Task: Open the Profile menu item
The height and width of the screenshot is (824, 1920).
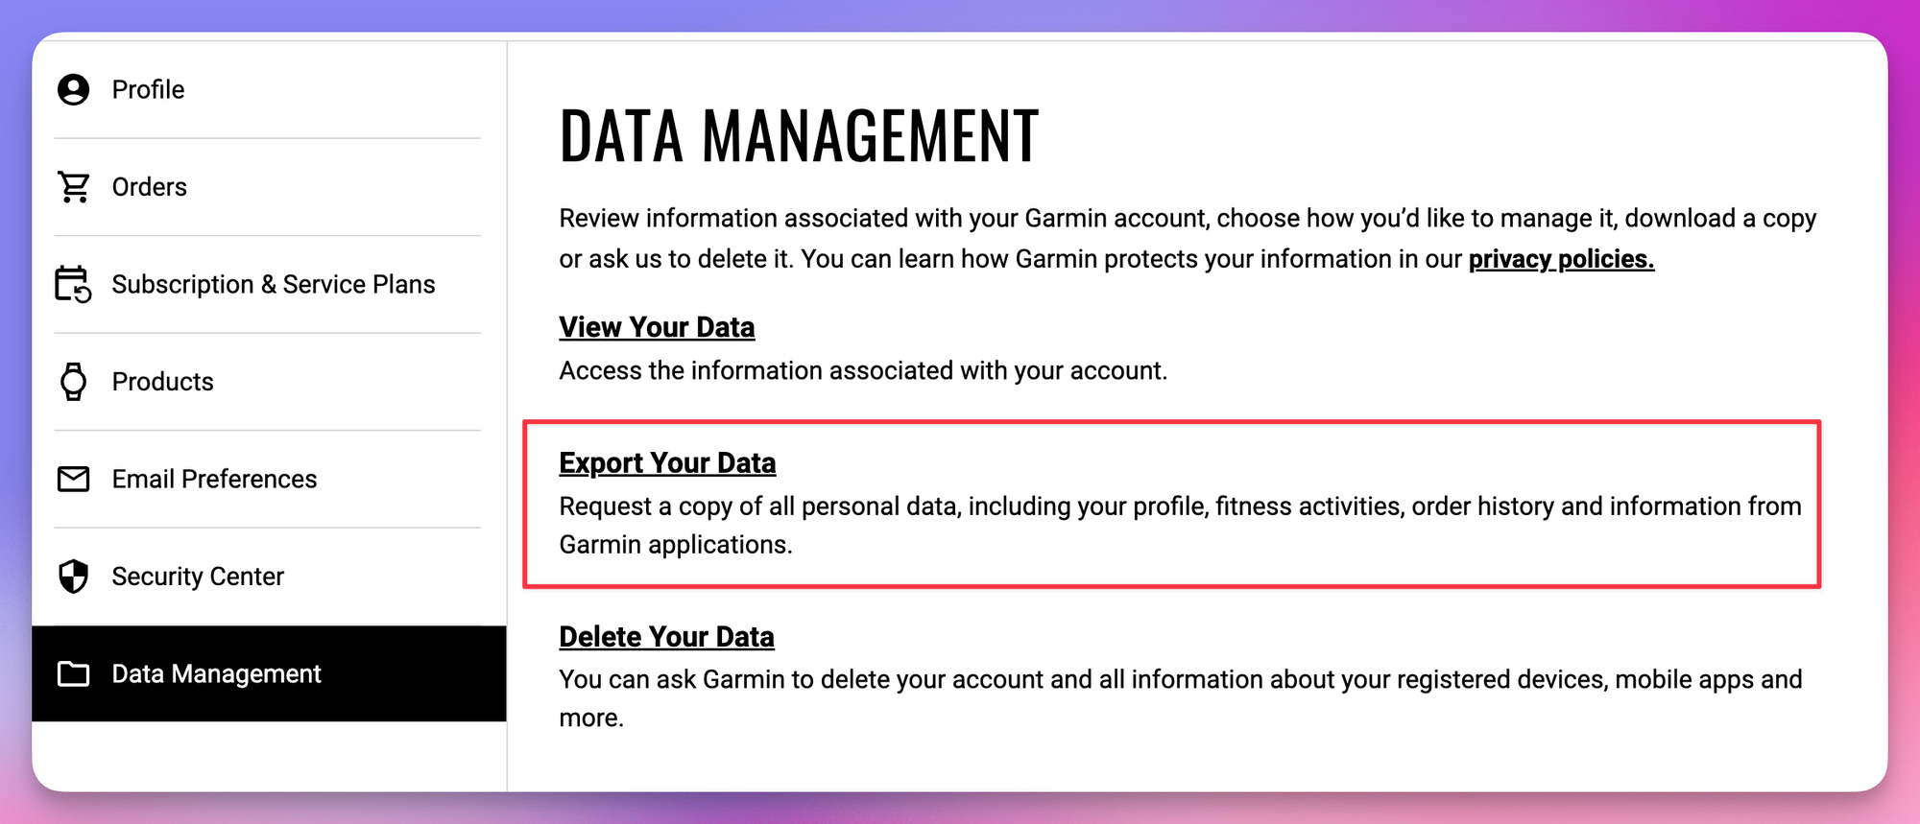Action: (148, 89)
